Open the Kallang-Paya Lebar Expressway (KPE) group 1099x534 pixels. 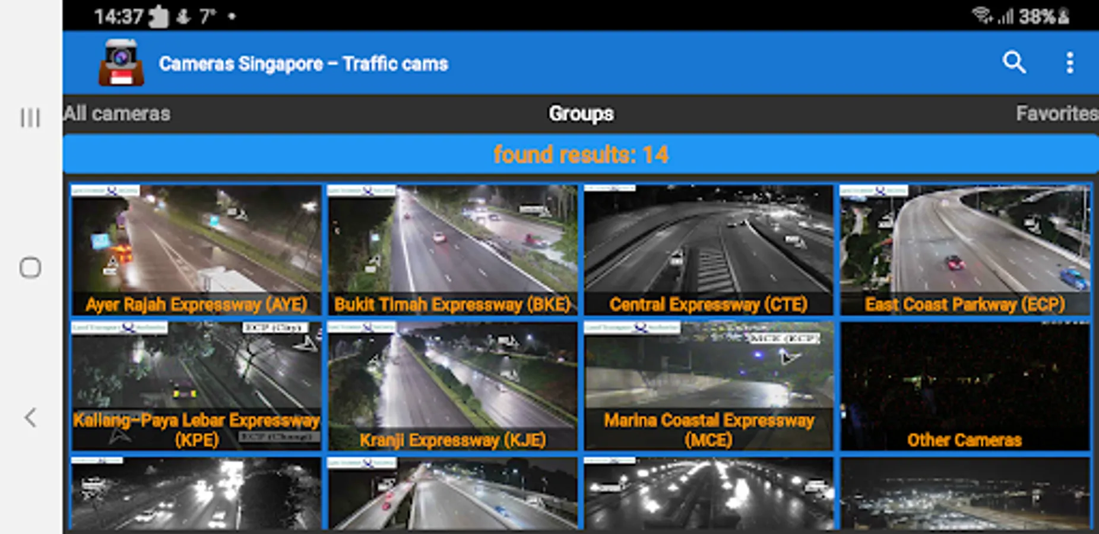click(x=196, y=386)
